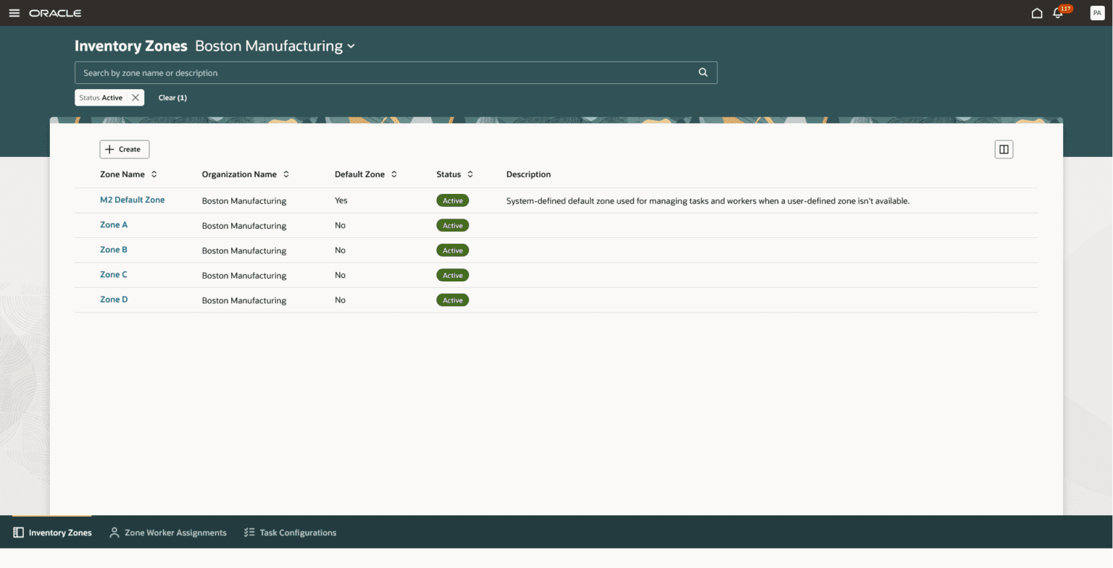Click the split-panel view icon above the table
This screenshot has width=1113, height=568.
pos(1004,149)
